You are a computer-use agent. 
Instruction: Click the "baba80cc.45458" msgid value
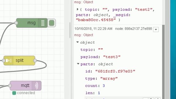[x=96, y=20]
